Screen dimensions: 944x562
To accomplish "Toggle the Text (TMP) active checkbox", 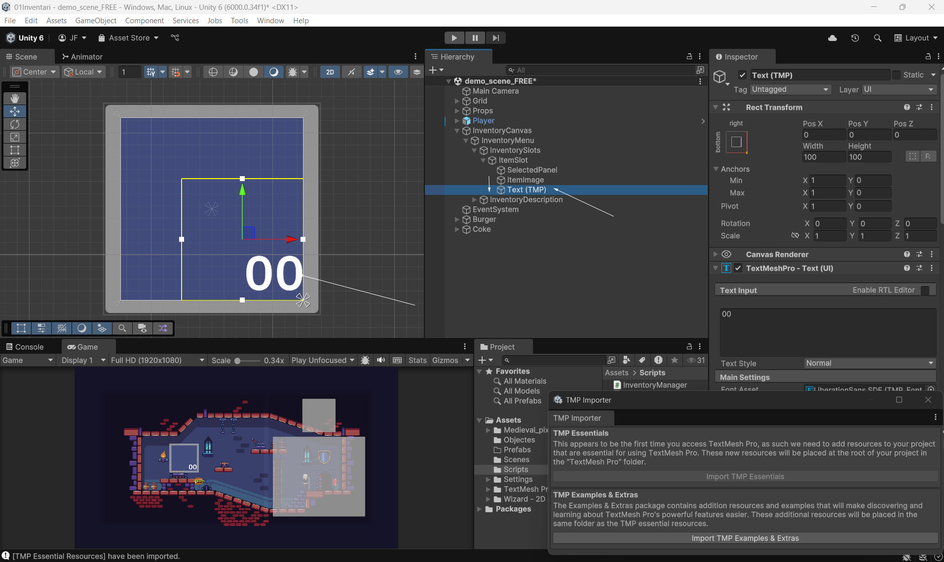I will tap(742, 75).
